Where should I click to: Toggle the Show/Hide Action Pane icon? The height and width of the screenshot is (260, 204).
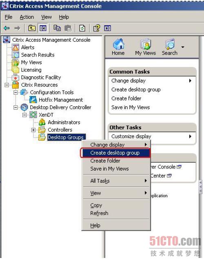[107, 28]
